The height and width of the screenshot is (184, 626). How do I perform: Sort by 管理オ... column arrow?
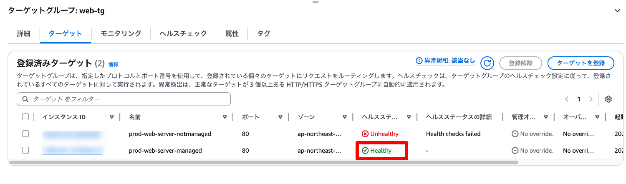[546, 117]
